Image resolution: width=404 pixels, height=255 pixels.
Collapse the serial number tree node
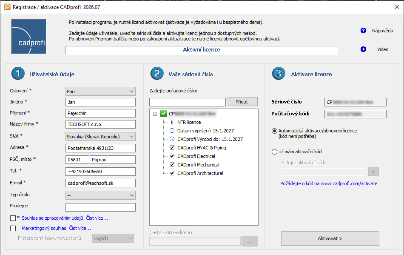(x=155, y=114)
